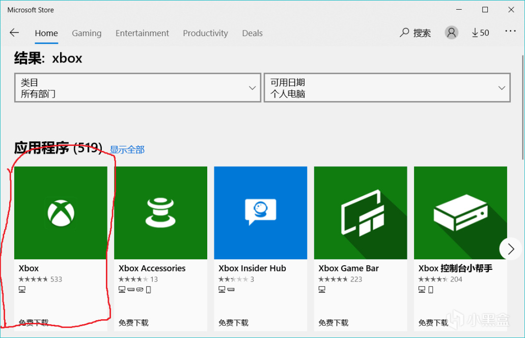525x338 pixels.
Task: Open the user account avatar
Action: point(451,33)
